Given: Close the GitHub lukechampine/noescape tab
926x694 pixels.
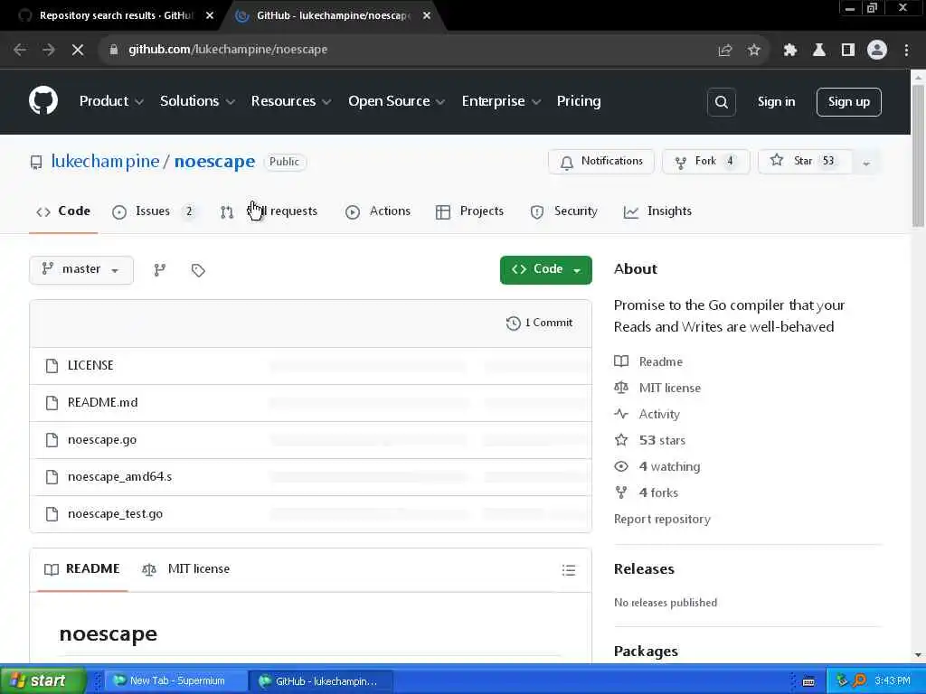Looking at the screenshot, I should pos(427,16).
